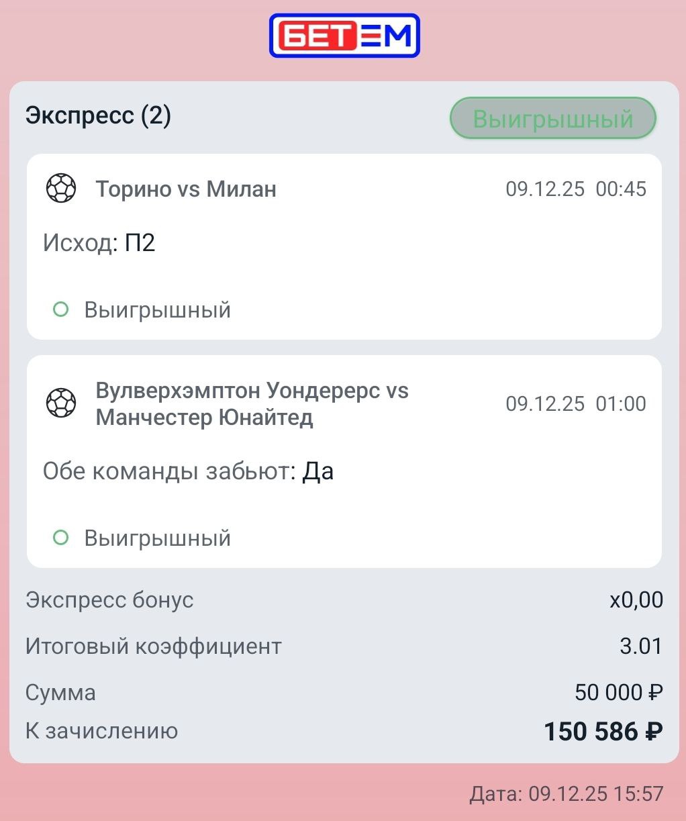Click the БЕТЕМ logo at top
686x821 pixels.
344,36
